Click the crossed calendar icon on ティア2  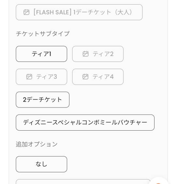click(85, 54)
